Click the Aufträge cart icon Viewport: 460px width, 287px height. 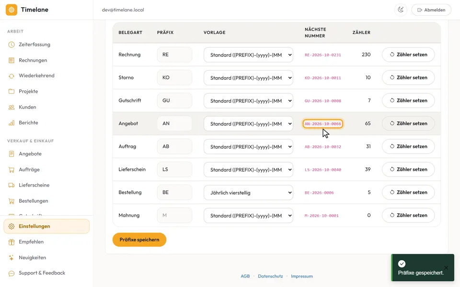click(11, 169)
